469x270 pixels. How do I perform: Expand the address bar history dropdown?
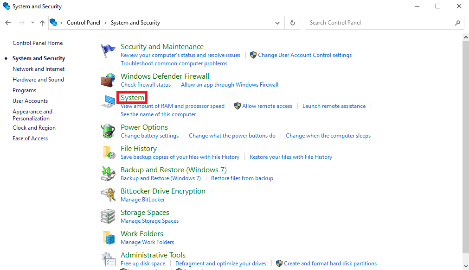pos(277,23)
